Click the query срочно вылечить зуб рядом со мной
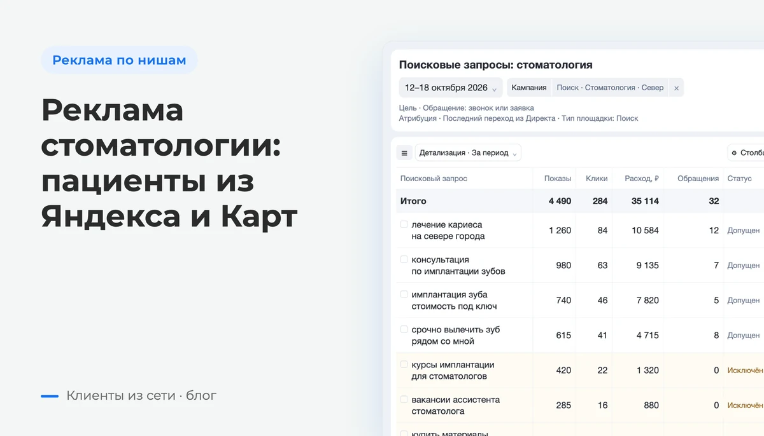764x436 pixels. click(456, 335)
